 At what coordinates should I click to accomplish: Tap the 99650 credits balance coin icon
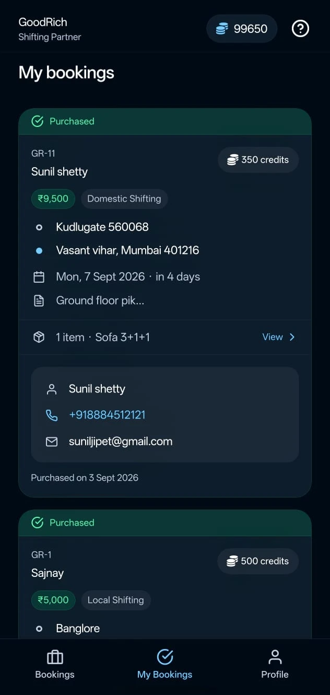[222, 29]
